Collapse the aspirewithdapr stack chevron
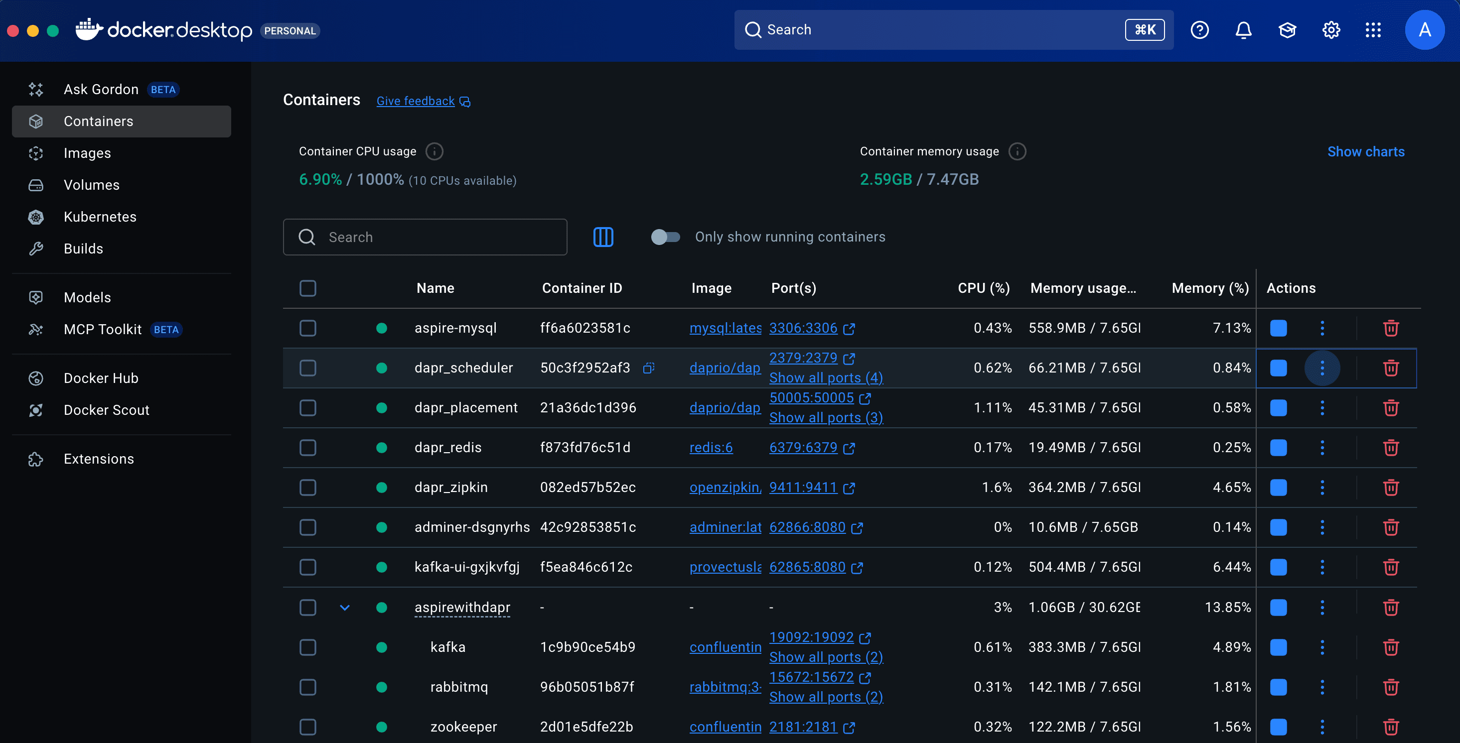 (345, 608)
